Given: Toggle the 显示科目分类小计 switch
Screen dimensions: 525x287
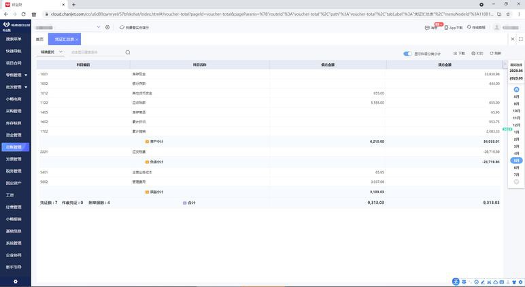Looking at the screenshot, I should 407,54.
